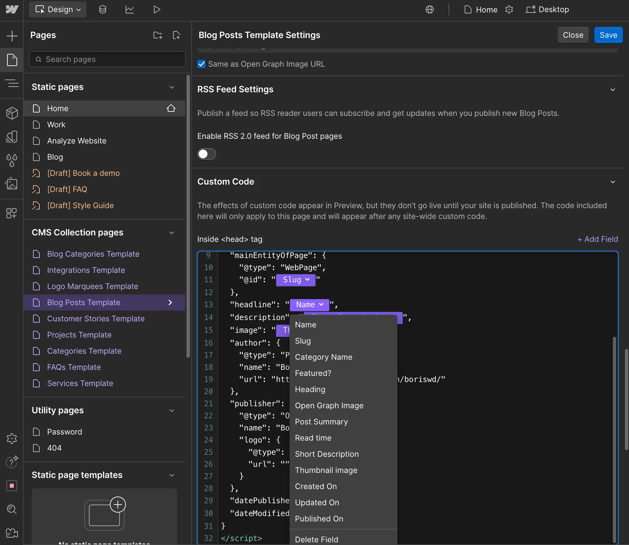Open the Design mode dropdown

[58, 9]
